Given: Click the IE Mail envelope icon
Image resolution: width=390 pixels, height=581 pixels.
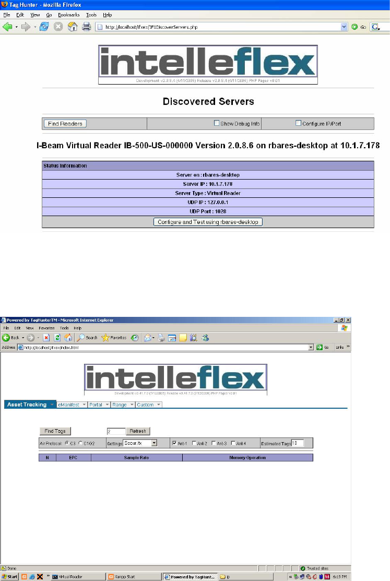Looking at the screenshot, I should pyautogui.click(x=148, y=338).
